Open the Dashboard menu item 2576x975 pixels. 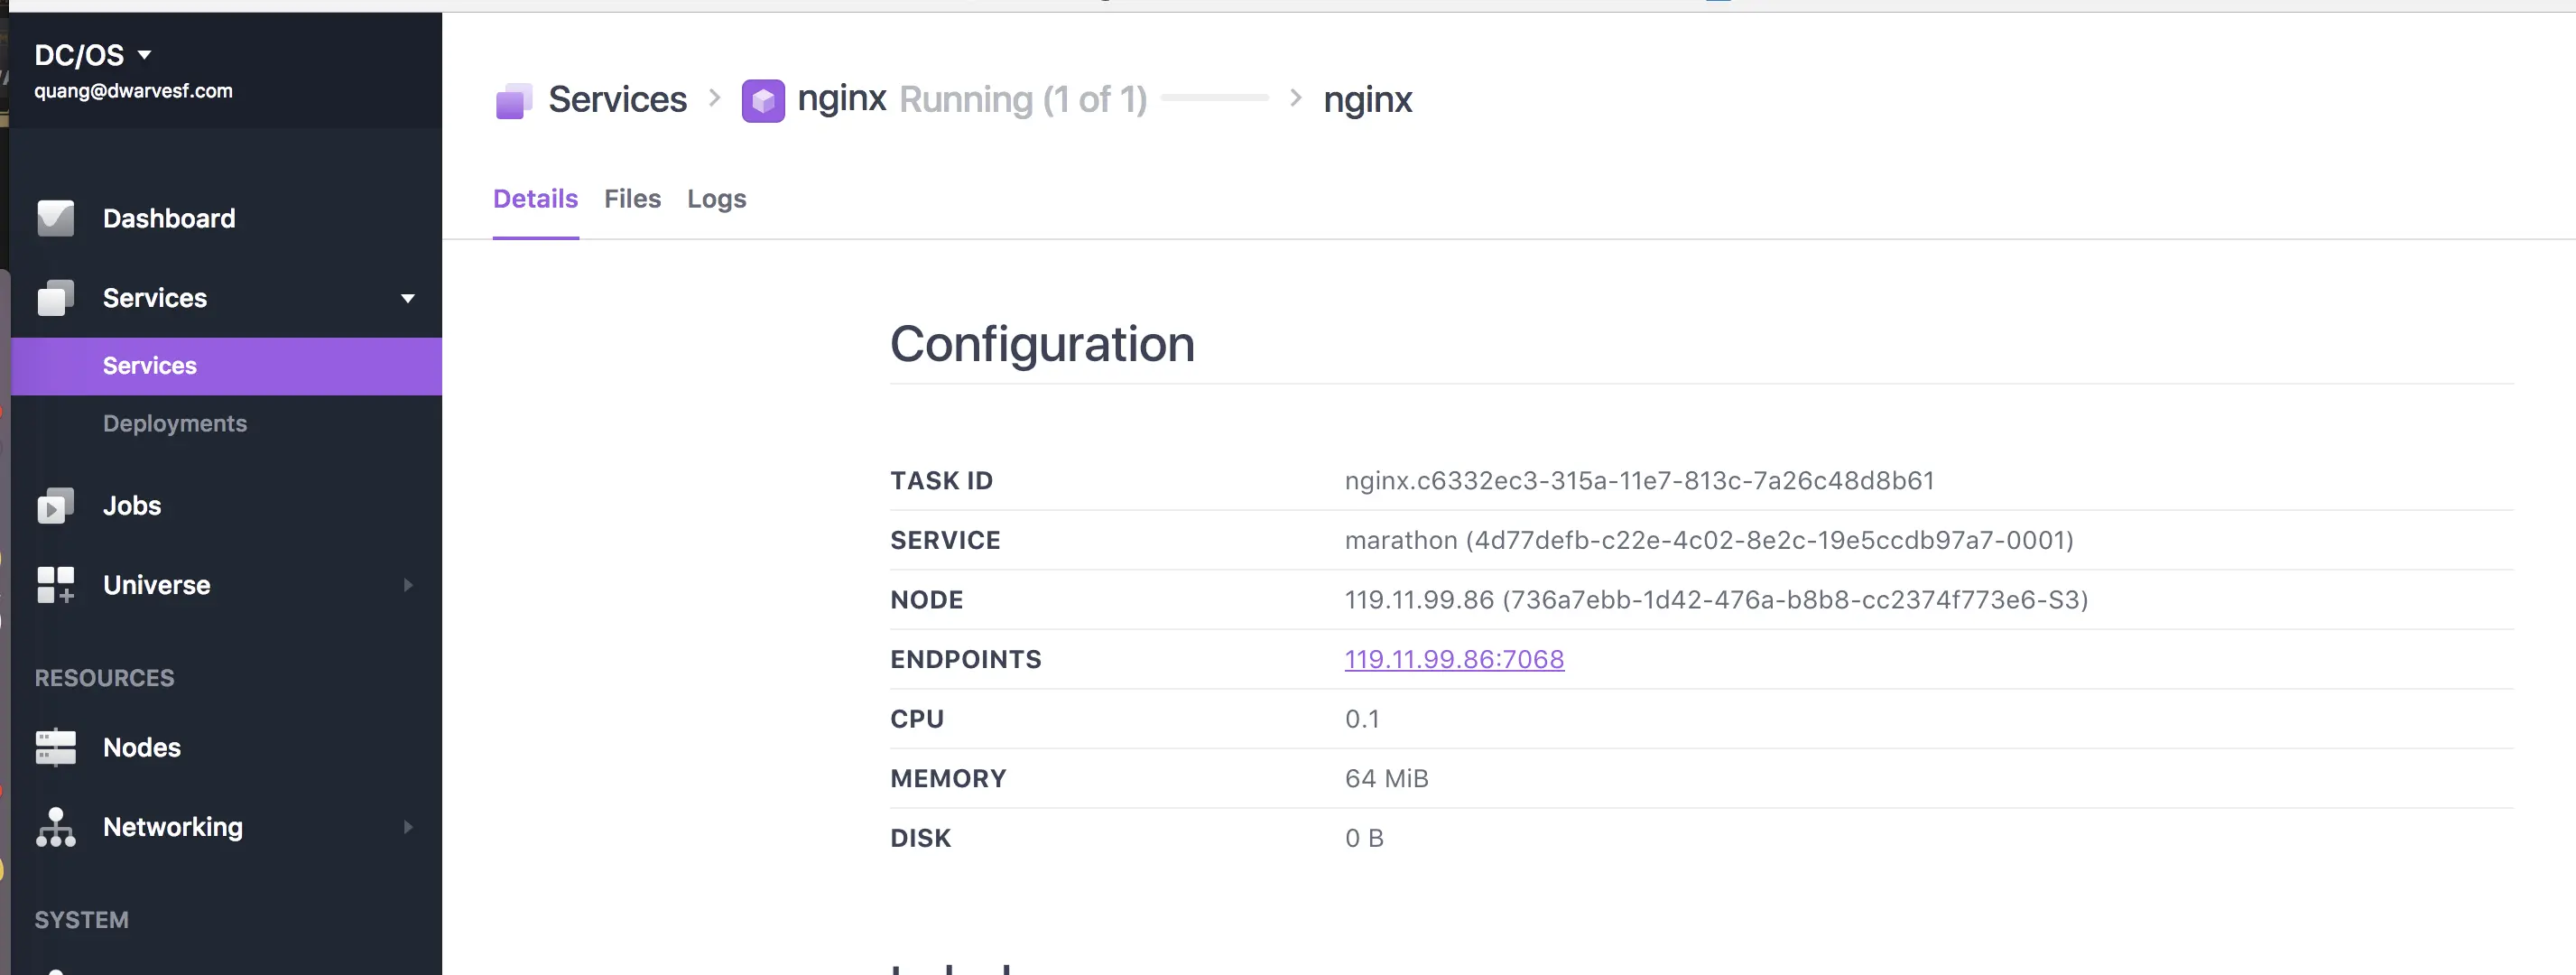click(169, 218)
